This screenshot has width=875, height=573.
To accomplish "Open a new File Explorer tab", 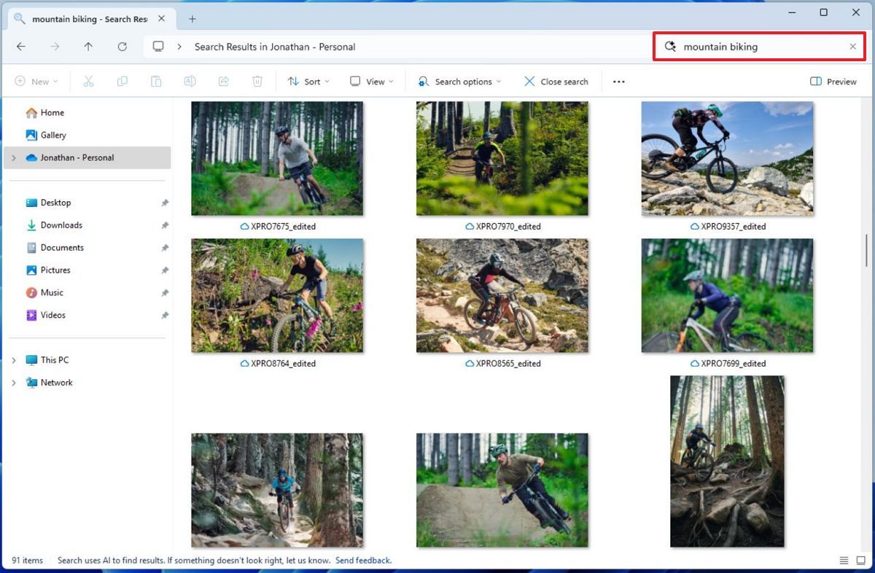I will (192, 18).
